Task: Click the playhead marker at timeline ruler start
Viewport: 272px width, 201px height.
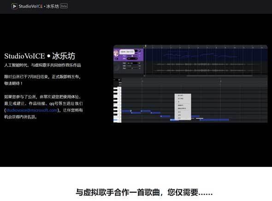Action: [x=146, y=46]
